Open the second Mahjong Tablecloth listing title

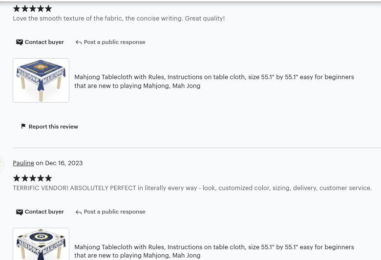tap(214, 251)
